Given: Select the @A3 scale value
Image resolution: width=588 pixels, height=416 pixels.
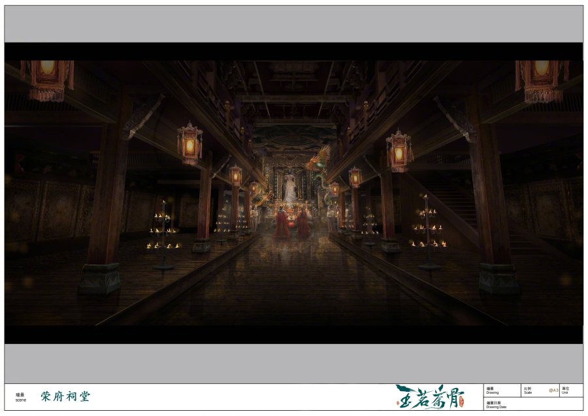Looking at the screenshot, I should pyautogui.click(x=553, y=390).
